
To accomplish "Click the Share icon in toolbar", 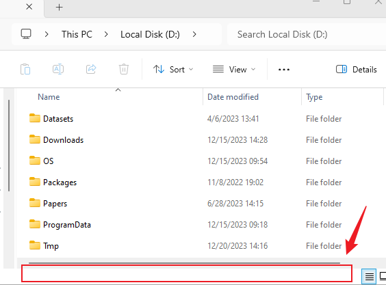I will pyautogui.click(x=91, y=69).
